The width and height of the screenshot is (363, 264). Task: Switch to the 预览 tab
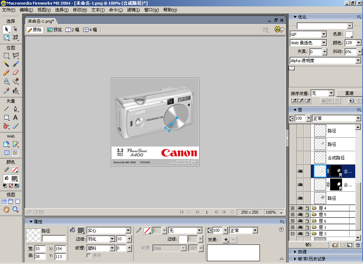[55, 30]
